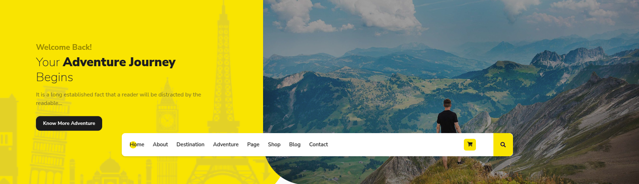This screenshot has width=639, height=184.
Task: Click the Welcome Back! subtitle text
Action: pyautogui.click(x=64, y=47)
